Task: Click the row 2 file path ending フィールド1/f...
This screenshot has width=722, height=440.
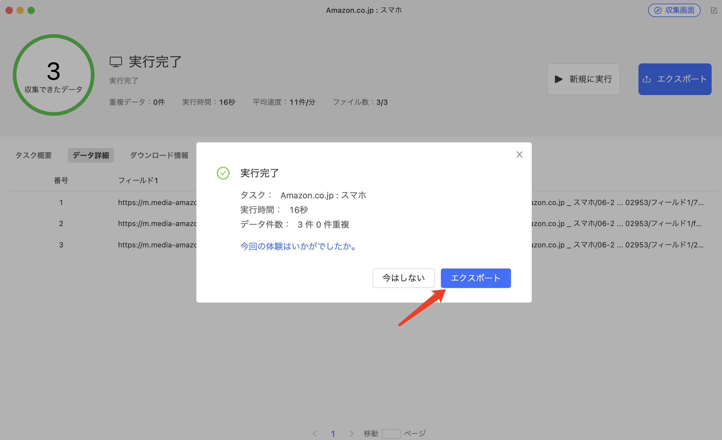Action: (617, 223)
